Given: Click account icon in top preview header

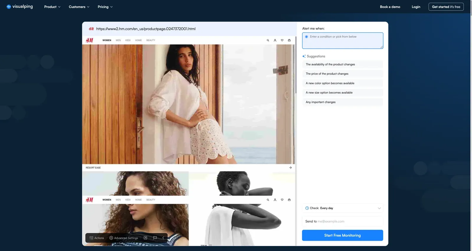Looking at the screenshot, I should click(x=275, y=40).
